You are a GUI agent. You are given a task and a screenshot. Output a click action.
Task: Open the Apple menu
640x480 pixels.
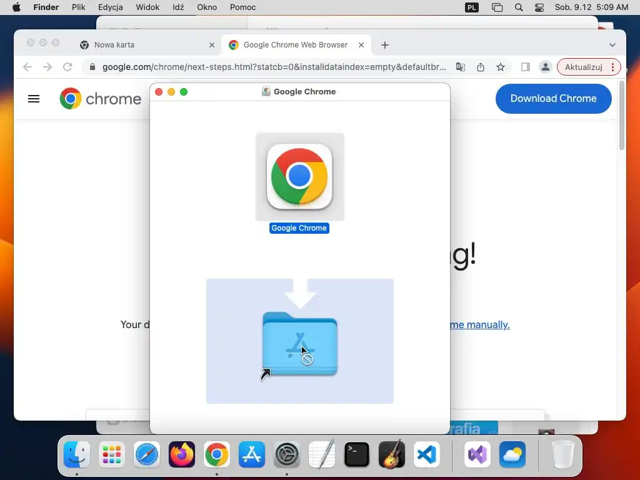[16, 7]
